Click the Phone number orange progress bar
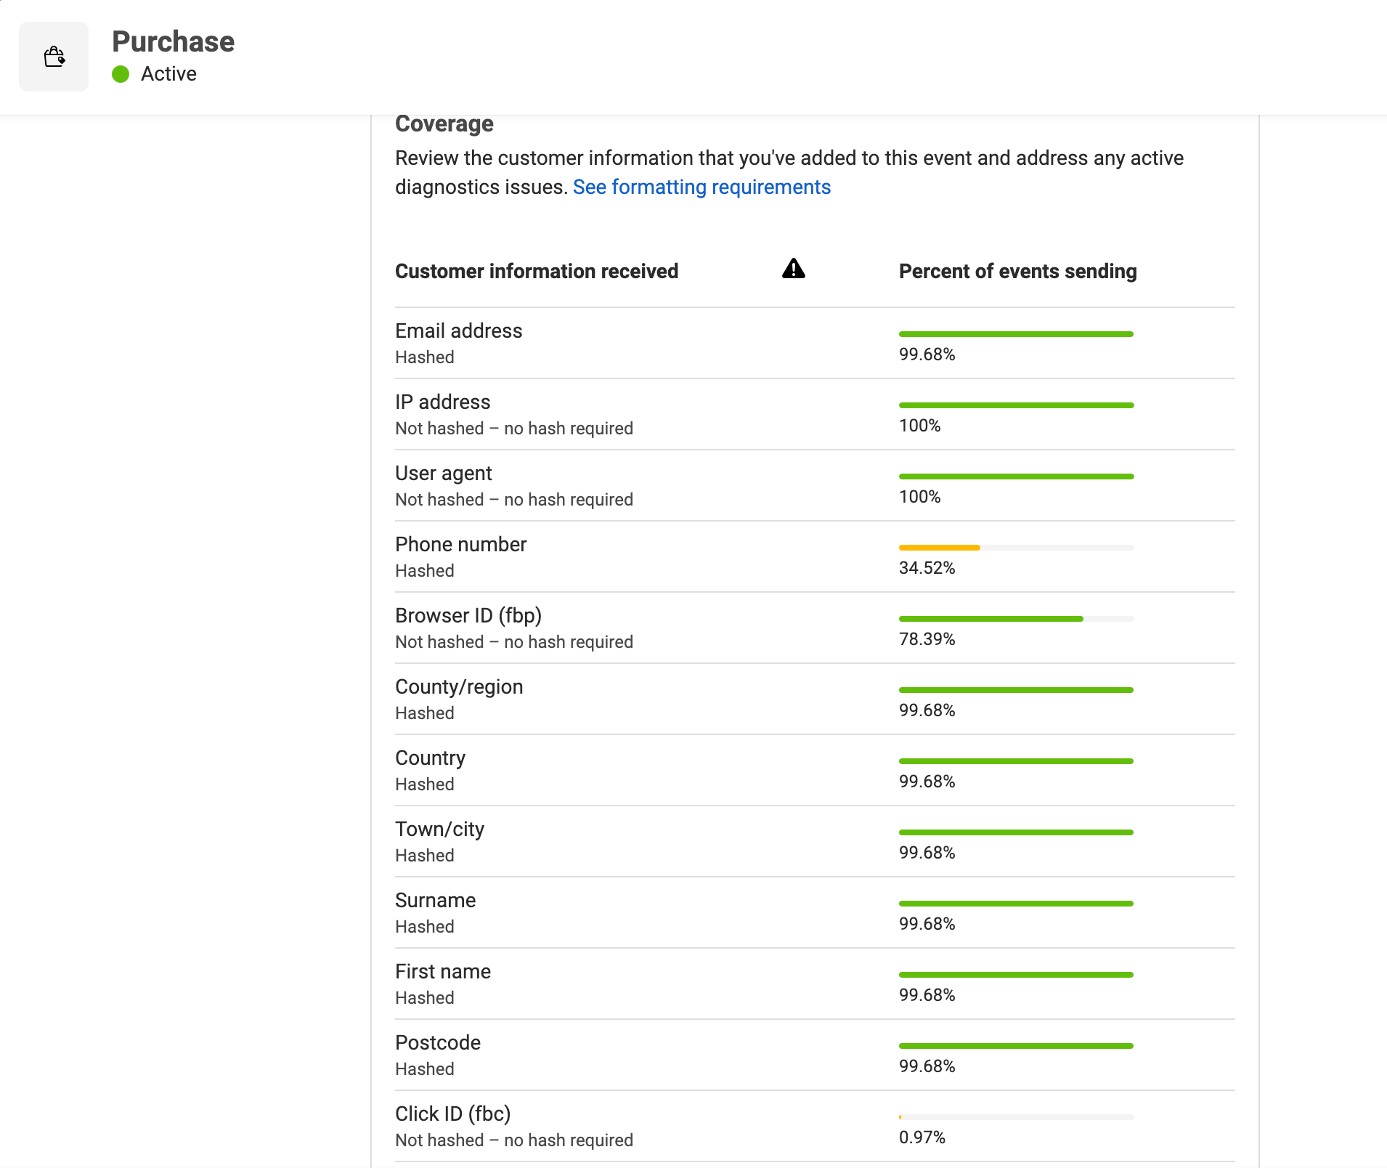 point(940,548)
